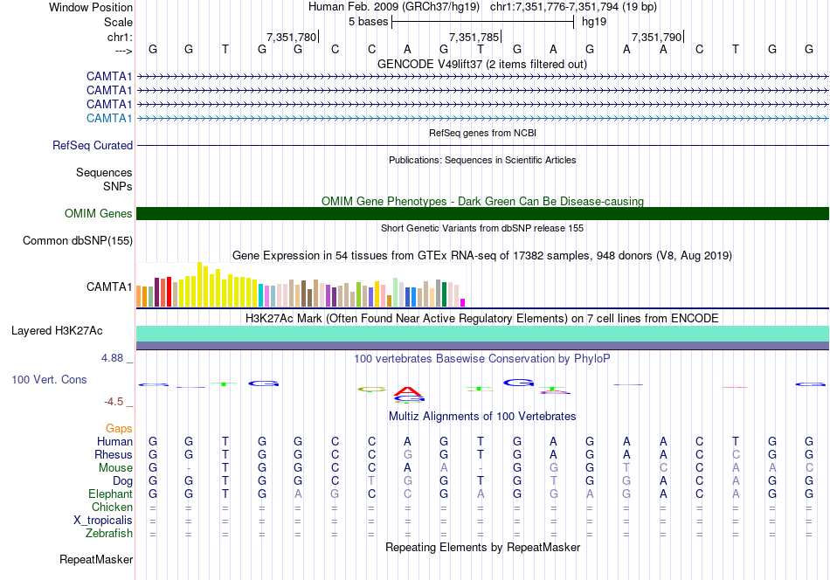Click the Window Position label

(91, 7)
